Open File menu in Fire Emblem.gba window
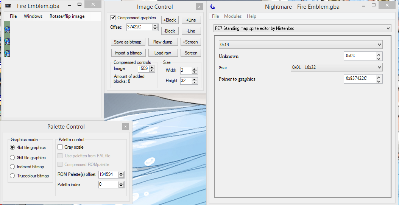Image resolution: width=399 pixels, height=205 pixels. pos(13,16)
